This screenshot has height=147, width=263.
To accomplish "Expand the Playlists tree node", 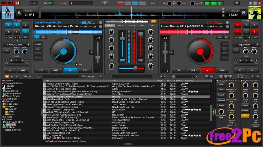I will pyautogui.click(x=2, y=86).
